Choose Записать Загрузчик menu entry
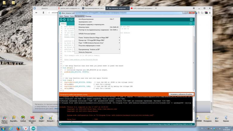 click(x=97, y=52)
